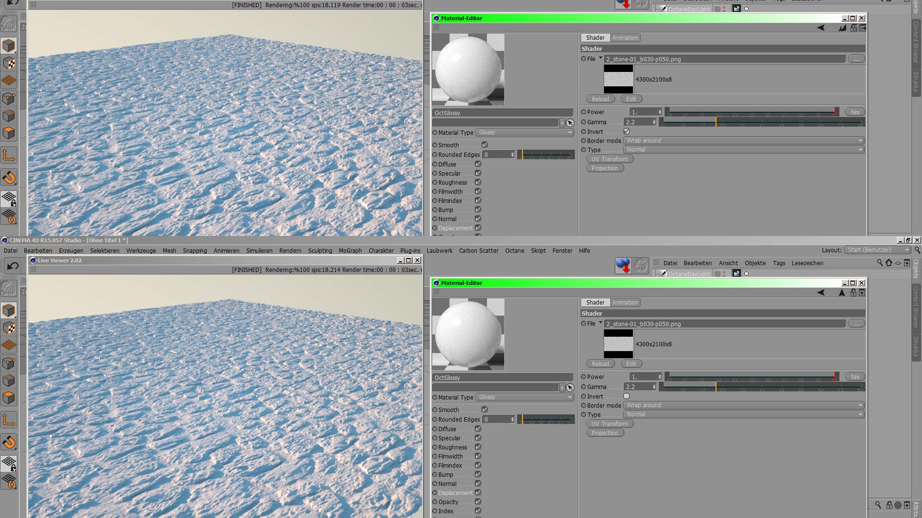This screenshot has height=518, width=922.
Task: Open Border mode dropdown in lower Material-Editor
Action: pyautogui.click(x=744, y=405)
